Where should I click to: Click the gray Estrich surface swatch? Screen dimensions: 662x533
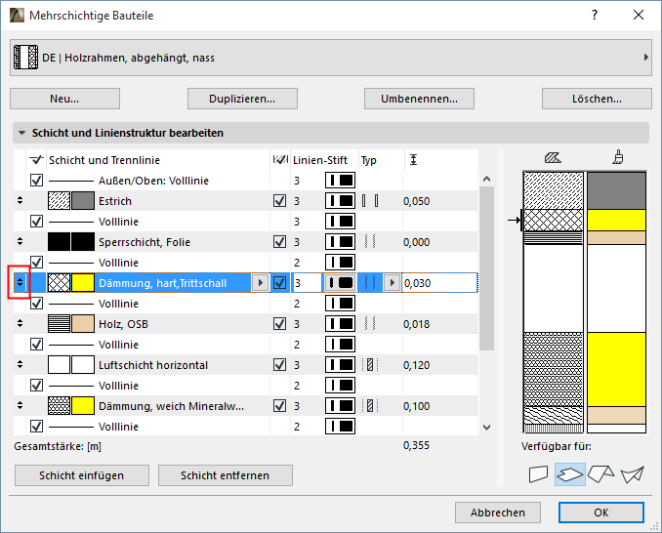pyautogui.click(x=83, y=201)
